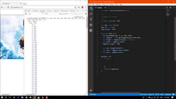Viewport: 176px width, 99px height.
Task: Open Console settings gear
Action: (x=86, y=14)
